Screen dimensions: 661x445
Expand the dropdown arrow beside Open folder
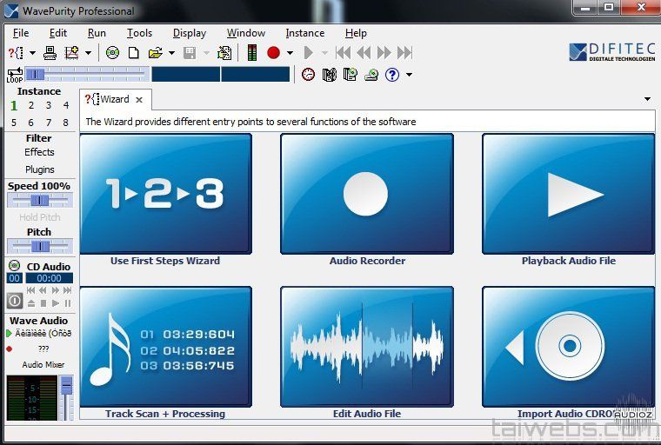171,53
